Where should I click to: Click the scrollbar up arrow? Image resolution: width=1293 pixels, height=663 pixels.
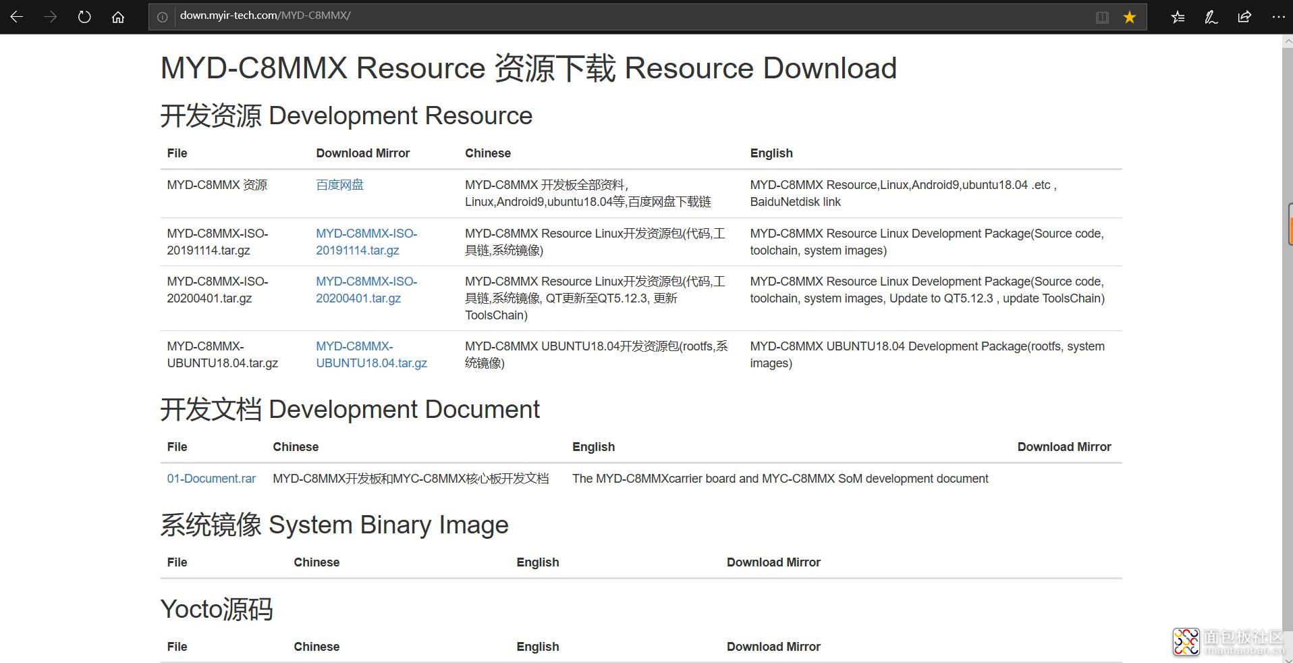[1288, 41]
